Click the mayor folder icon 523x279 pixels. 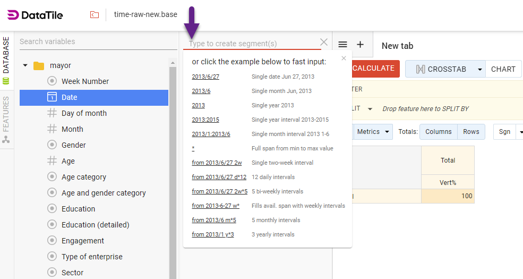click(x=39, y=65)
